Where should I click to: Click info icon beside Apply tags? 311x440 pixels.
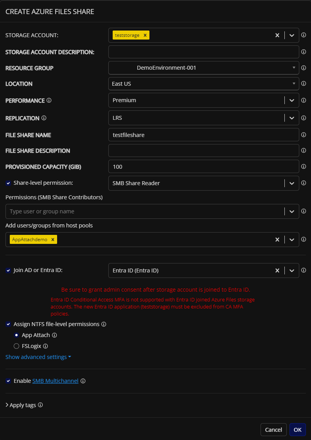pyautogui.click(x=40, y=405)
